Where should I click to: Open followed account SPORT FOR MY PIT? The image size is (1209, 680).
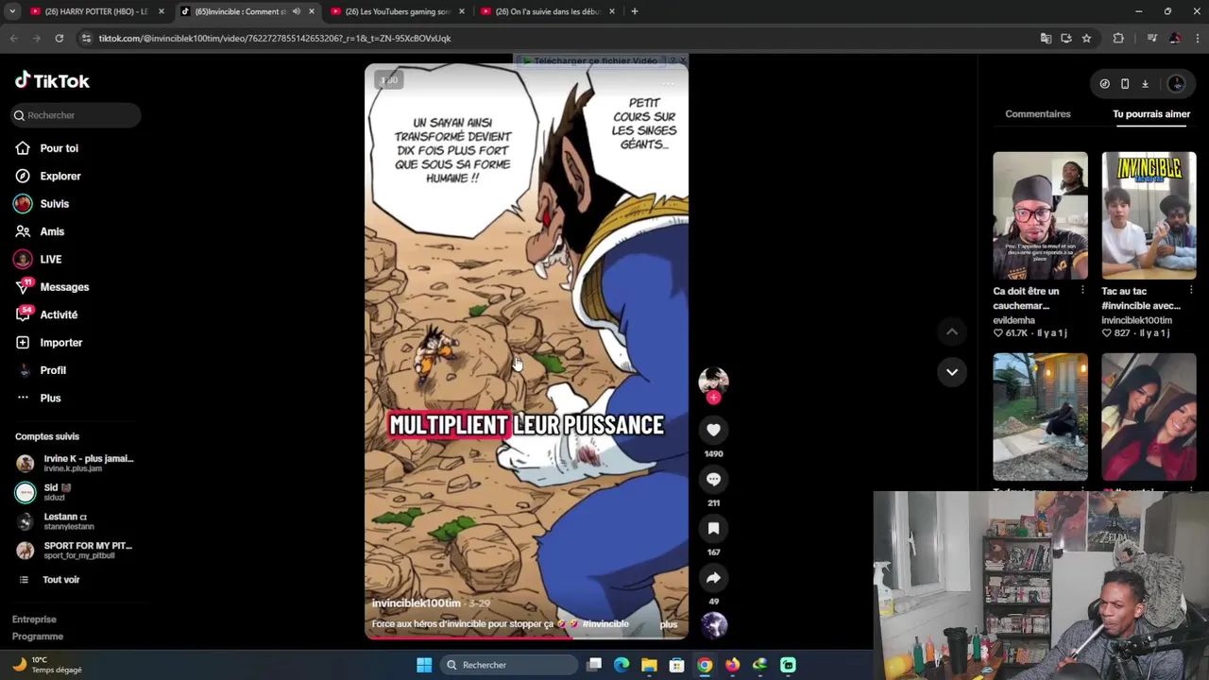pos(76,550)
